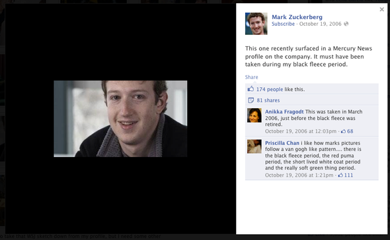Screen dimensions: 390x240
Task: Click Mark Zuckerberg's profile picture thumbnail
Action: click(x=256, y=24)
